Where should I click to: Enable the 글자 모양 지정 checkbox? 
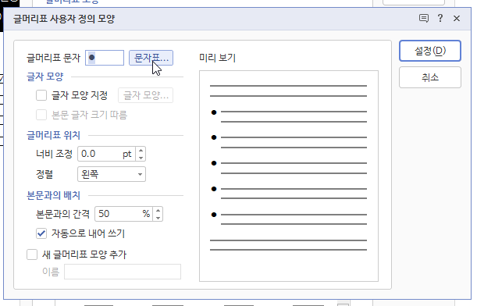41,95
